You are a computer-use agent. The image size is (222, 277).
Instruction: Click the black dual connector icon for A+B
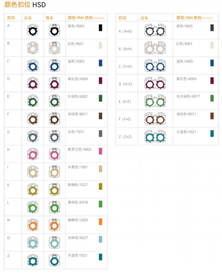coord(155,31)
